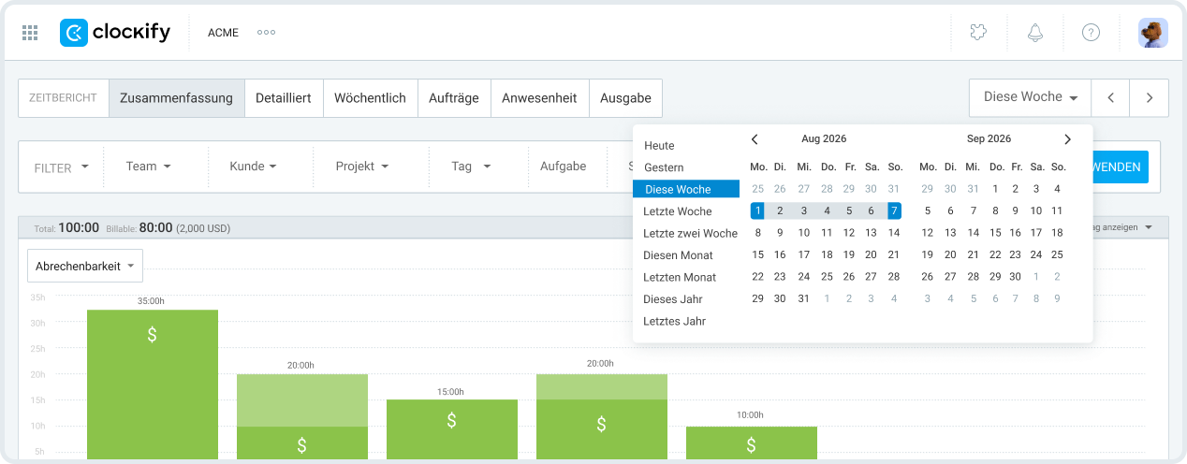
Task: Jump to the previous date period
Action: [1110, 97]
